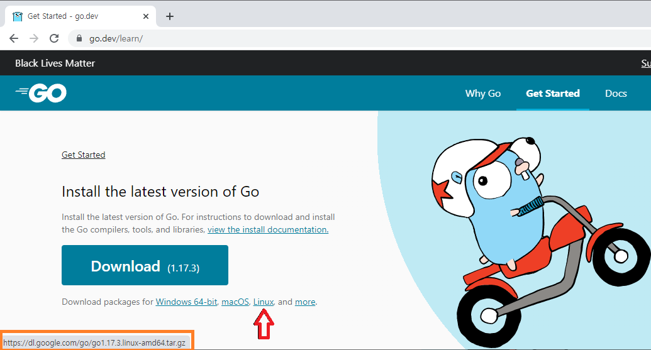Click the Get Started breadcrumb link
Screen dimensions: 651x350
tap(84, 155)
